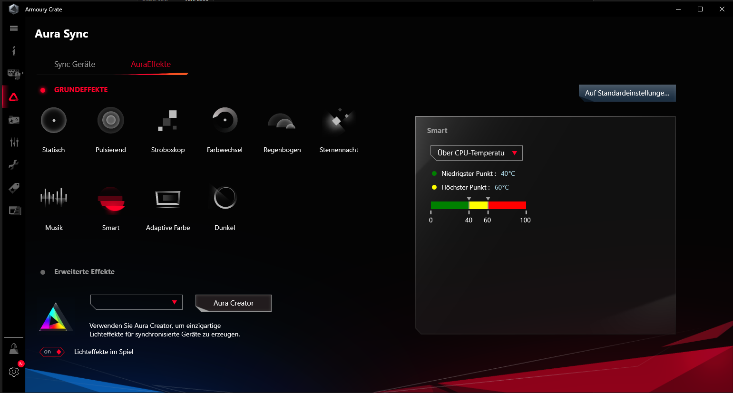The height and width of the screenshot is (393, 733).
Task: Click the Niedrigster Punkt label
Action: pyautogui.click(x=469, y=173)
